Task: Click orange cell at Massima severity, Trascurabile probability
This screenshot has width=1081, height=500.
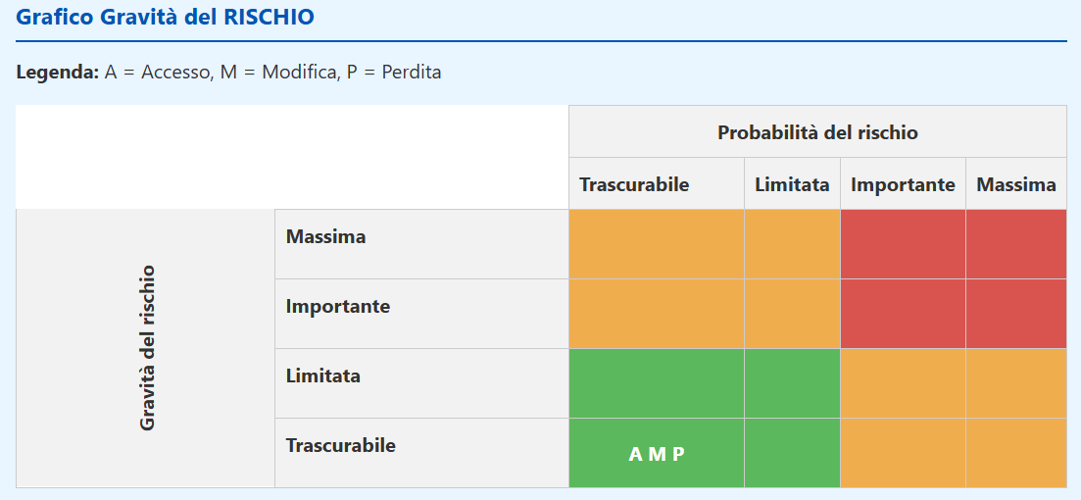Action: (x=657, y=244)
